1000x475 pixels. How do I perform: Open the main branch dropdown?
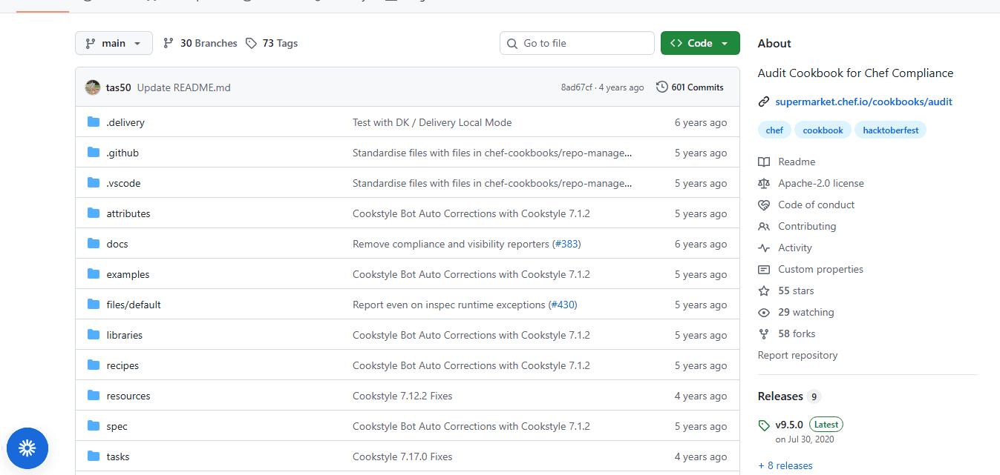pyautogui.click(x=114, y=43)
